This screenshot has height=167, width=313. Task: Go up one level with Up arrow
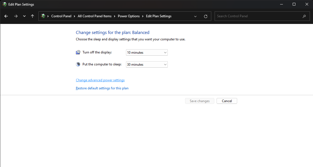point(32,16)
